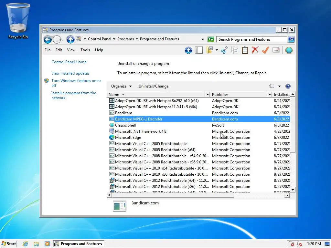331x248 pixels.
Task: Click the shield icon beside Windows features
Action: pyautogui.click(x=47, y=81)
